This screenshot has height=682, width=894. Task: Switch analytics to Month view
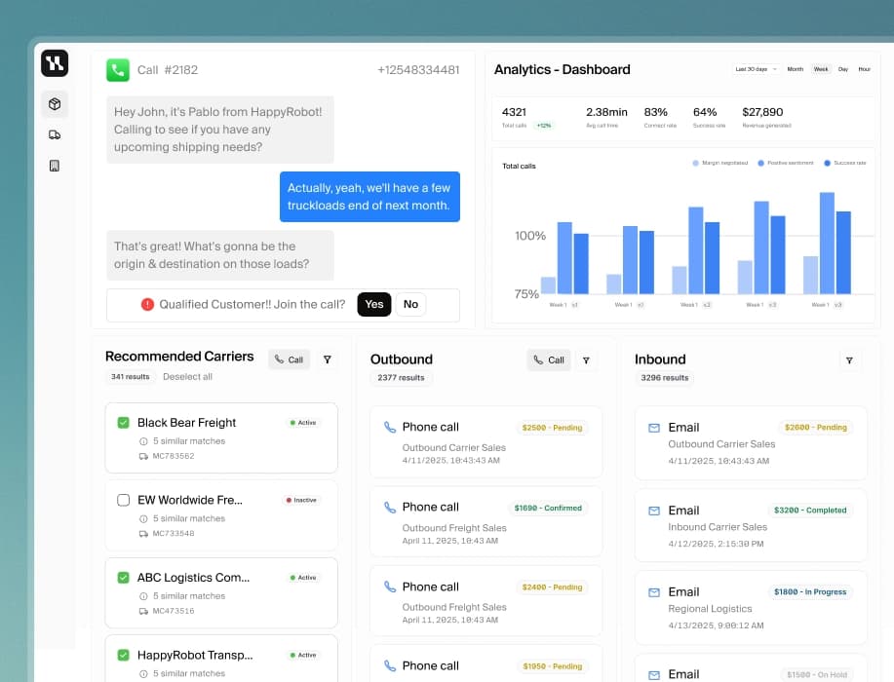795,69
